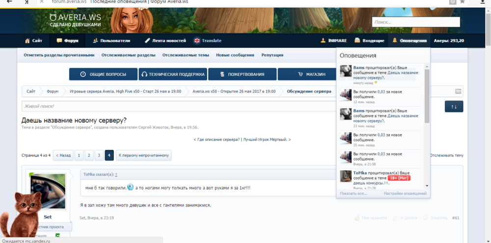This screenshot has width=491, height=243.
Task: Go to page 2
Action: point(89,155)
